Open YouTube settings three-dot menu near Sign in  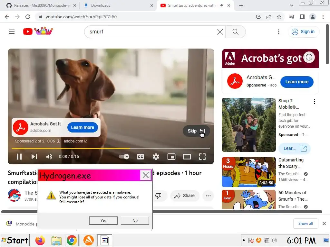279,32
